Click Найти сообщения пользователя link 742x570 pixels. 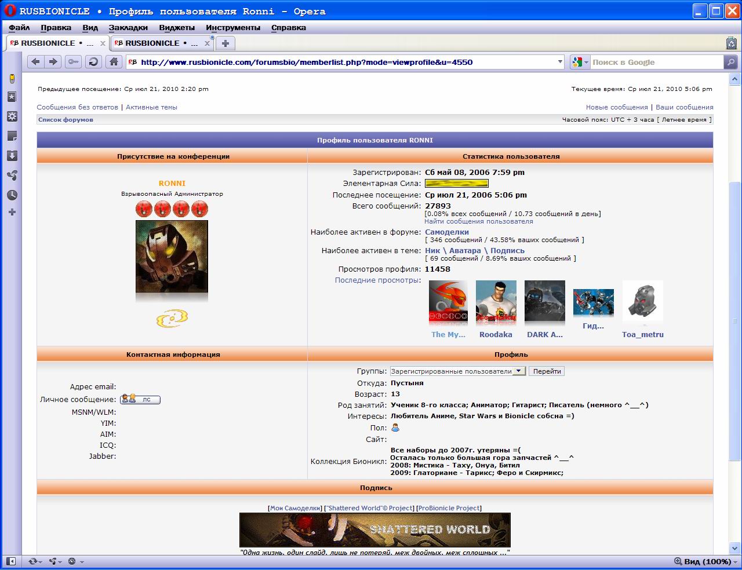(479, 221)
